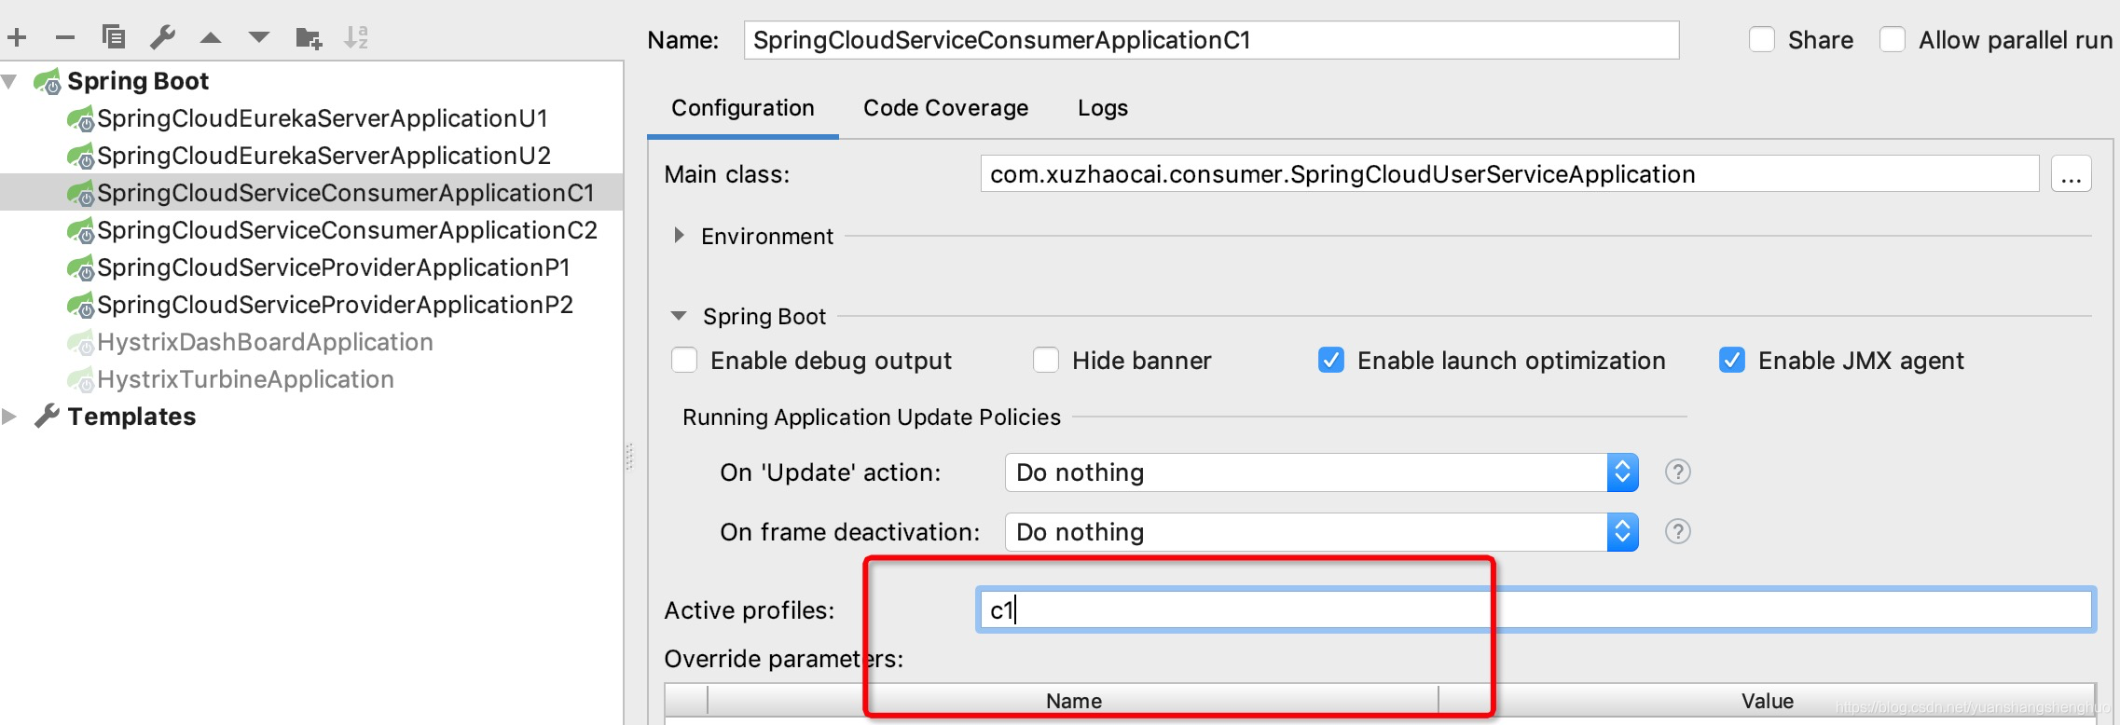Open the On frame deactivation dropdown
Viewport: 2120px width, 725px height.
click(x=1322, y=532)
